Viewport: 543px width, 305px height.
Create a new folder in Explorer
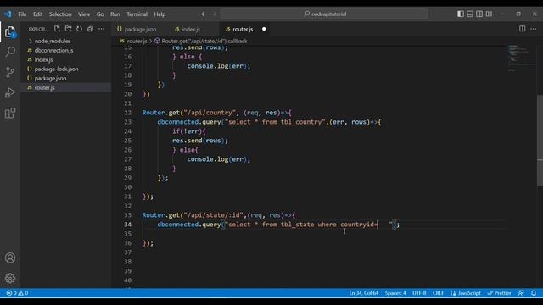[68, 29]
